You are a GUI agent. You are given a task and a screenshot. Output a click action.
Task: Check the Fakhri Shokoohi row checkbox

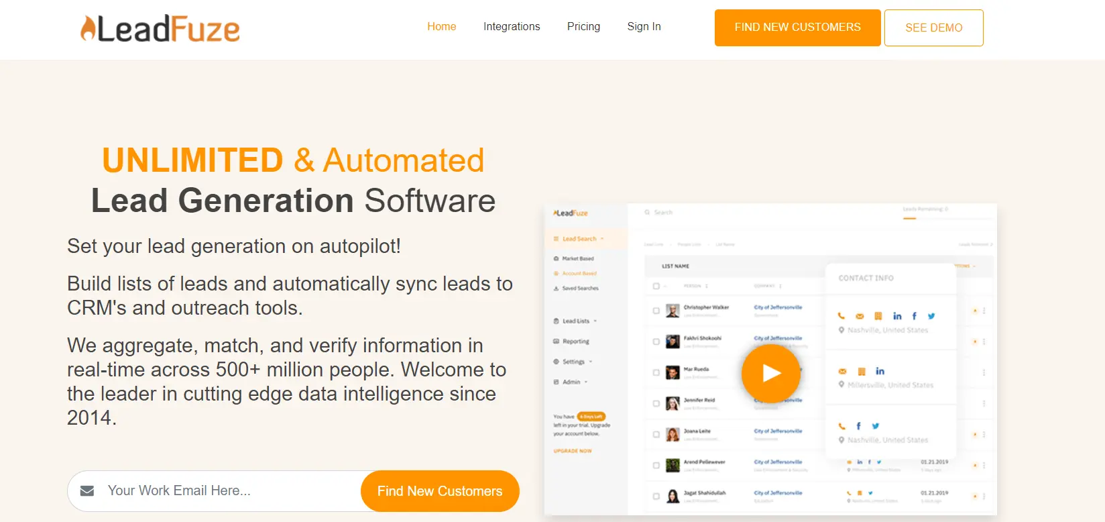(656, 342)
